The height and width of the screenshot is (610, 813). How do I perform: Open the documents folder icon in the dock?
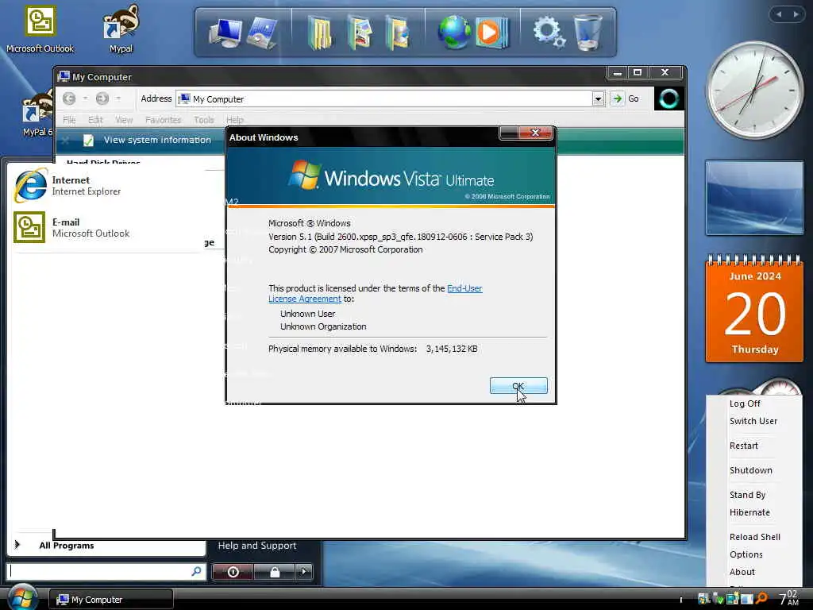[320, 32]
